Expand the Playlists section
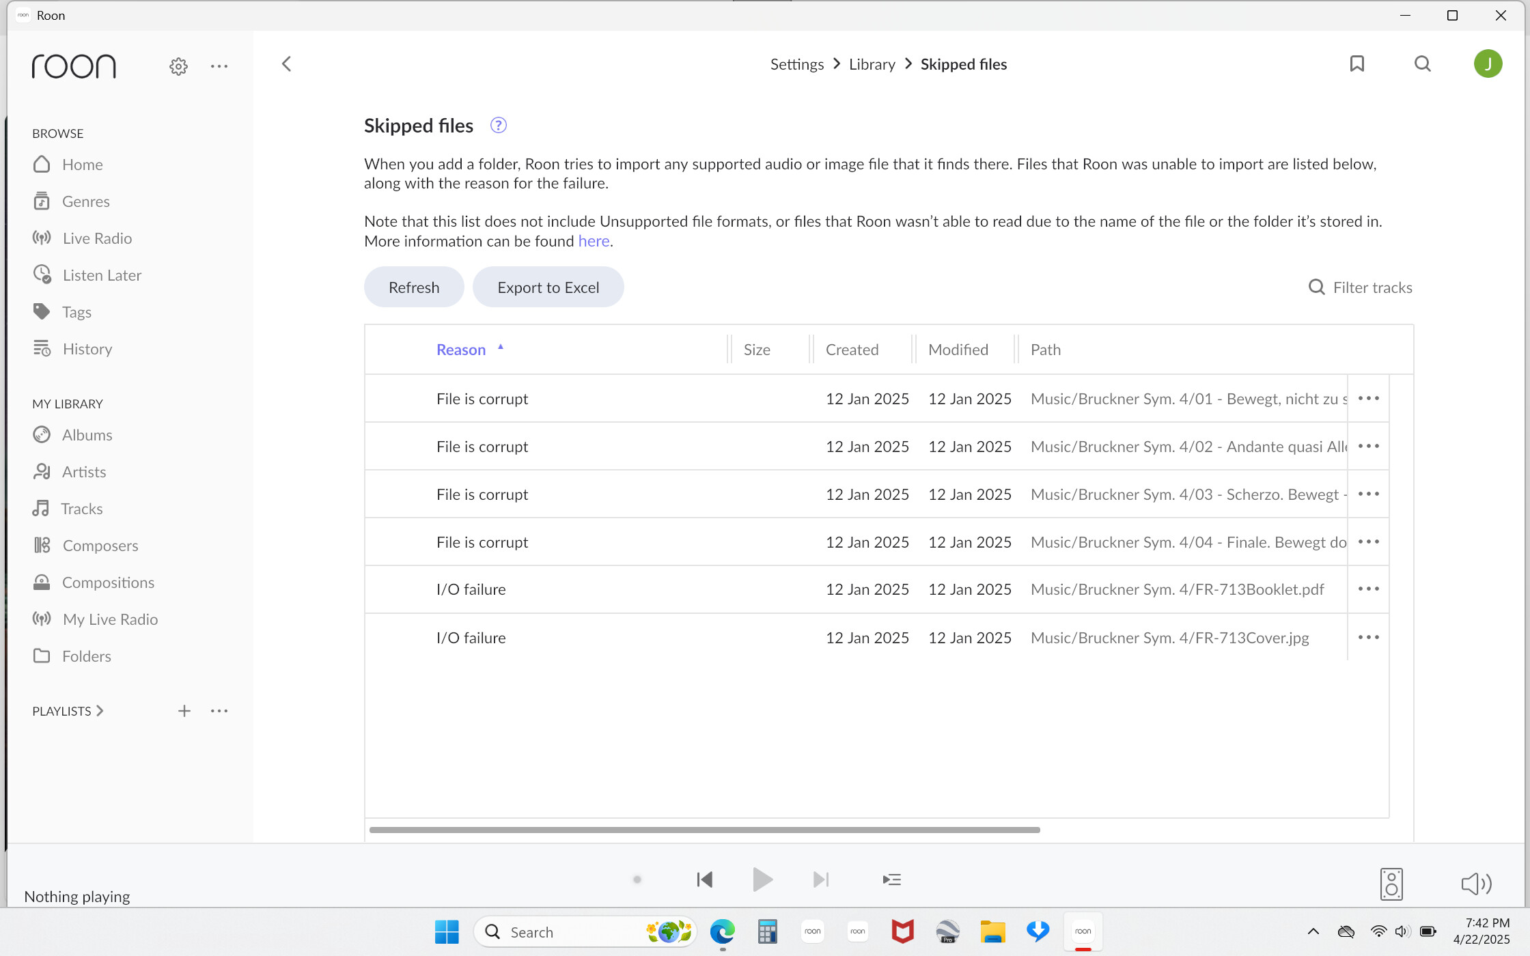 click(68, 711)
